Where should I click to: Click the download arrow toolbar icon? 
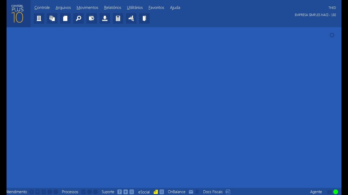(x=105, y=18)
